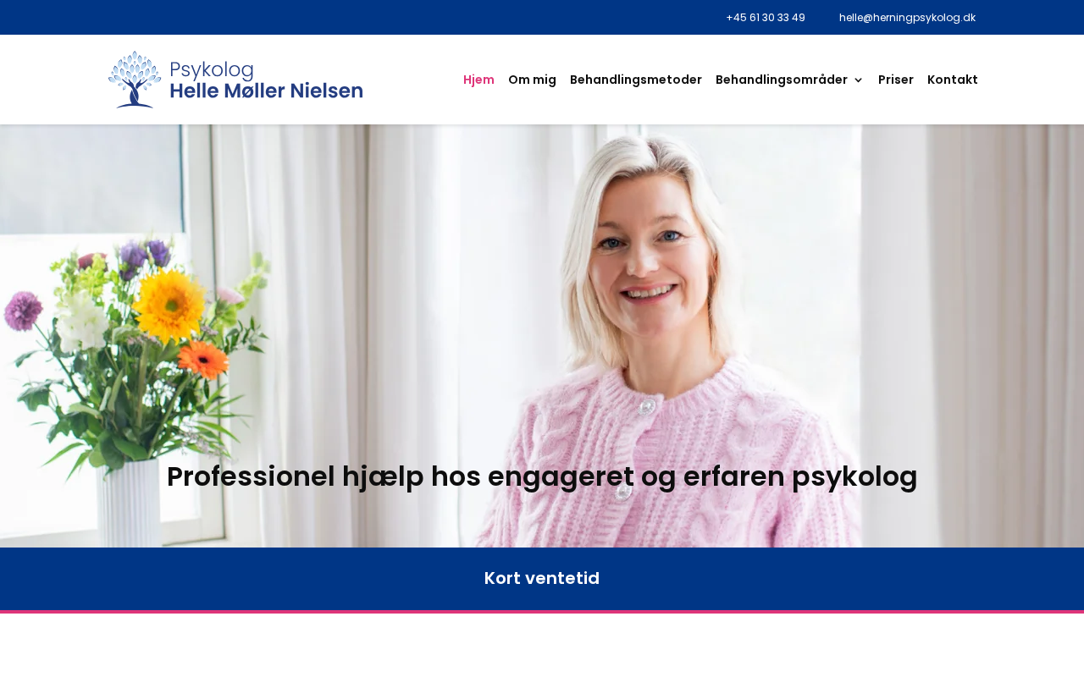Click the blue top contact bar
This screenshot has height=677, width=1084.
(x=542, y=17)
